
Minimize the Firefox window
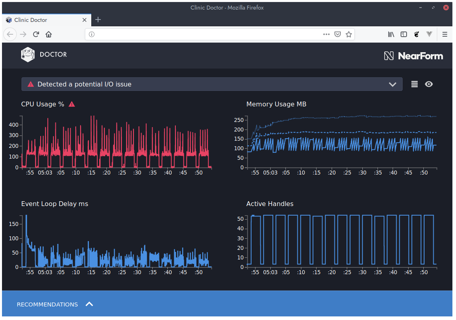pos(421,8)
